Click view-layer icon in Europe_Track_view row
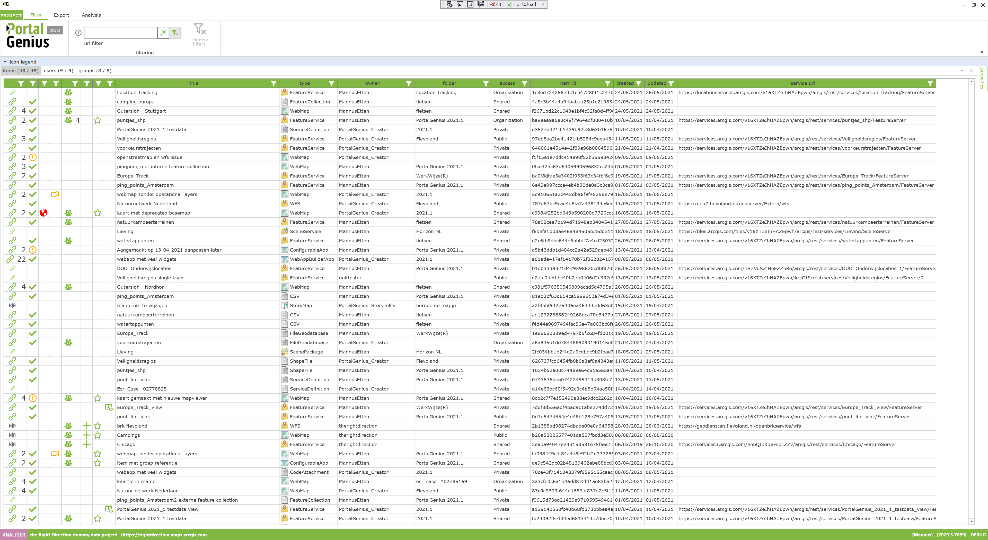The image size is (988, 540). click(x=109, y=407)
